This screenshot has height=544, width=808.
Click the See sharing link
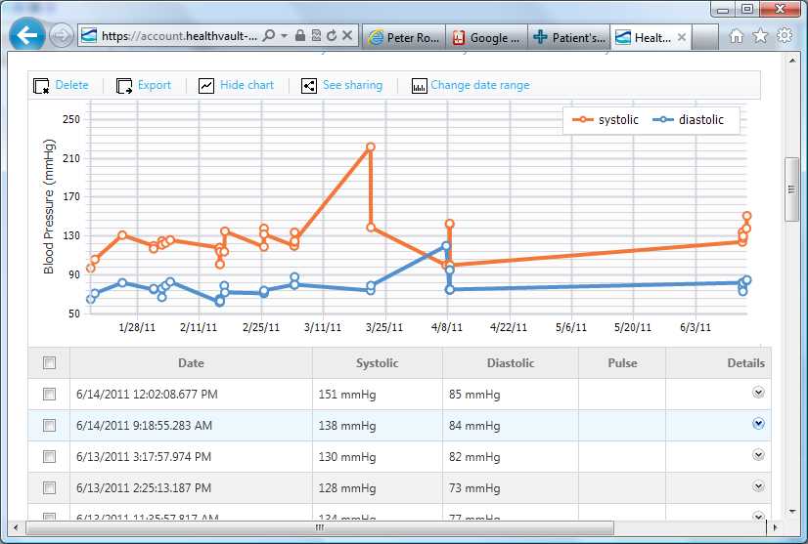[352, 85]
